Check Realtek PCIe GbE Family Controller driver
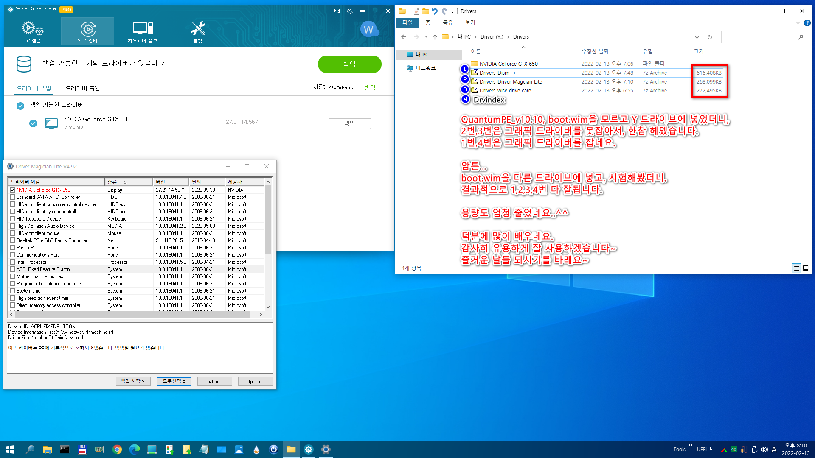Screen dimensions: 815x458 13,240
